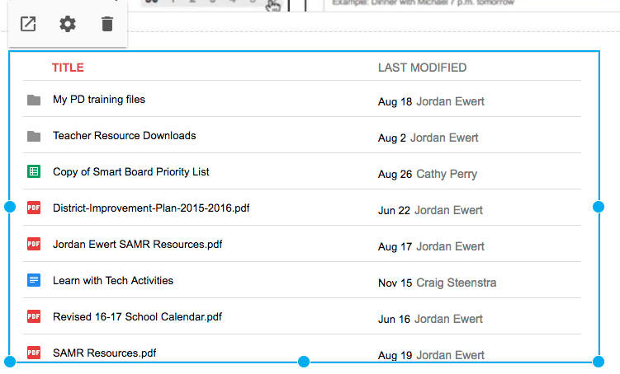Click the PDF icon for Revised 16-17 School Calendar
Screen dimensions: 620x374
click(34, 316)
